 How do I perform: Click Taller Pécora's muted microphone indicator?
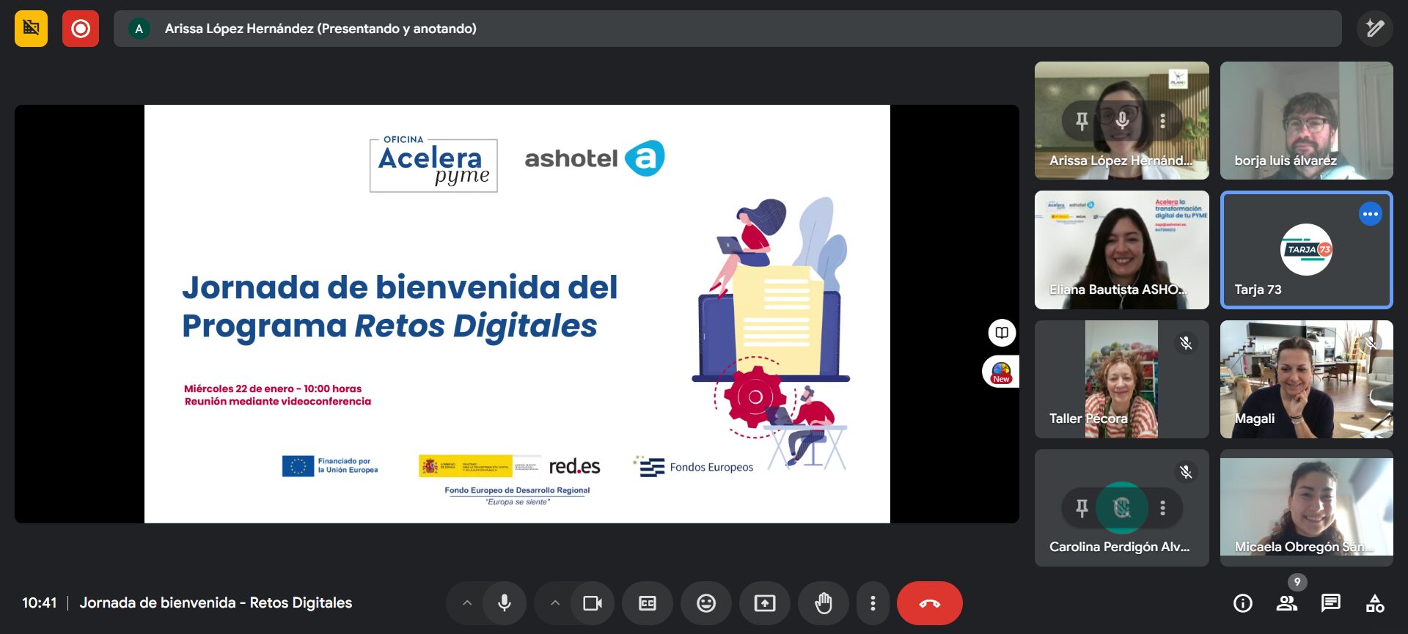click(x=1186, y=343)
